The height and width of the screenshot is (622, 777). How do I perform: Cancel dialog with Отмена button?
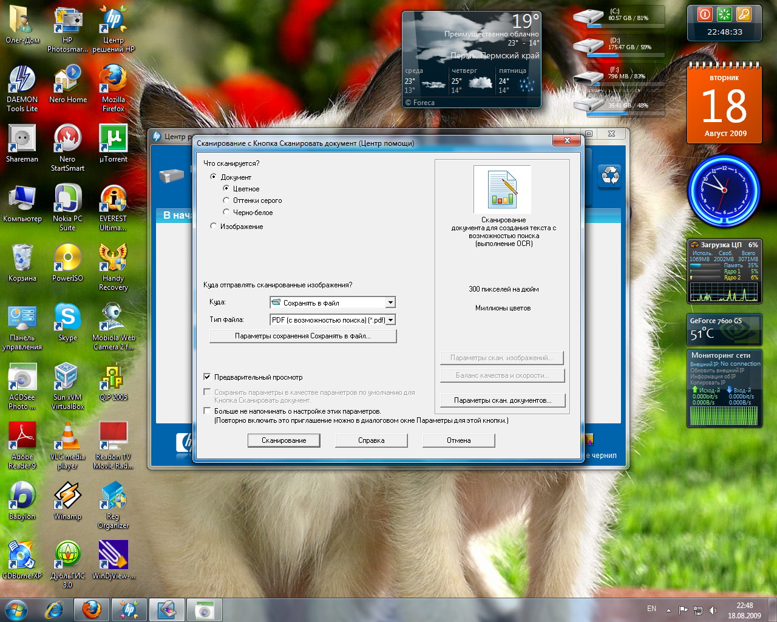coord(458,440)
